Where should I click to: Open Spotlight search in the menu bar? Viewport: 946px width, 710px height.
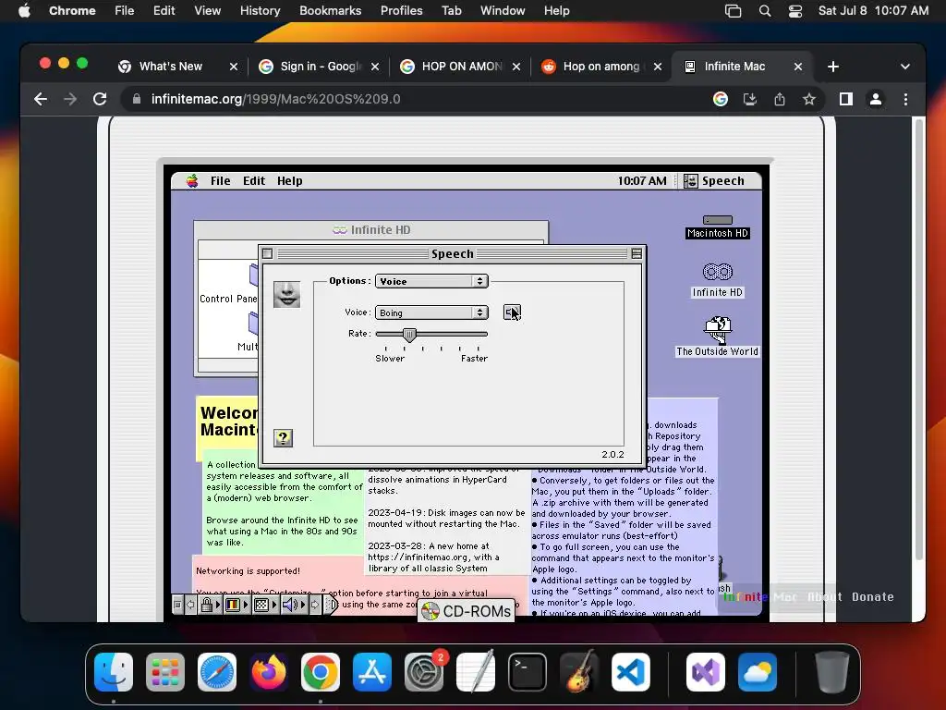[764, 10]
